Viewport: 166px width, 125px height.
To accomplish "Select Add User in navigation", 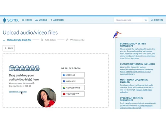I will 57,20.
